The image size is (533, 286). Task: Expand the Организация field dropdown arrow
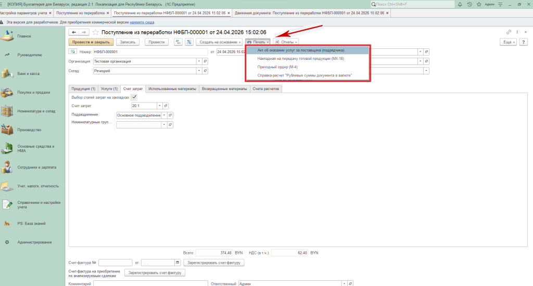199,61
